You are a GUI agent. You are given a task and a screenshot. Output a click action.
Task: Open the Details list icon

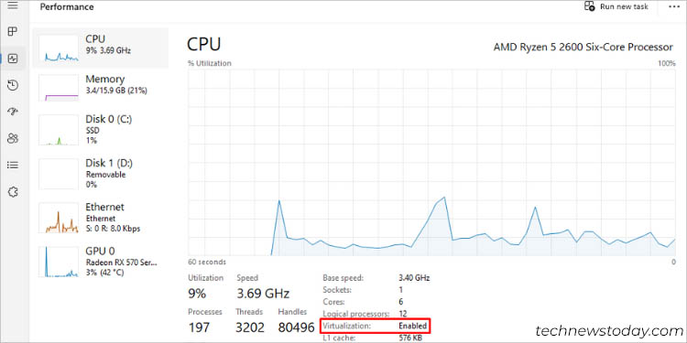13,165
